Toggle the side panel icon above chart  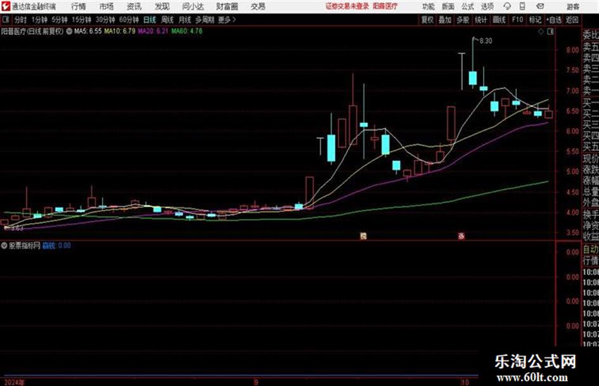tap(550, 32)
